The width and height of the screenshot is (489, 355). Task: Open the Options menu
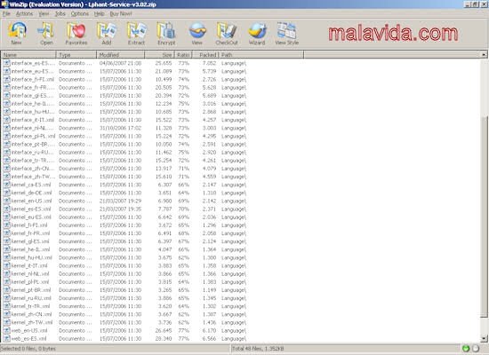click(x=80, y=13)
